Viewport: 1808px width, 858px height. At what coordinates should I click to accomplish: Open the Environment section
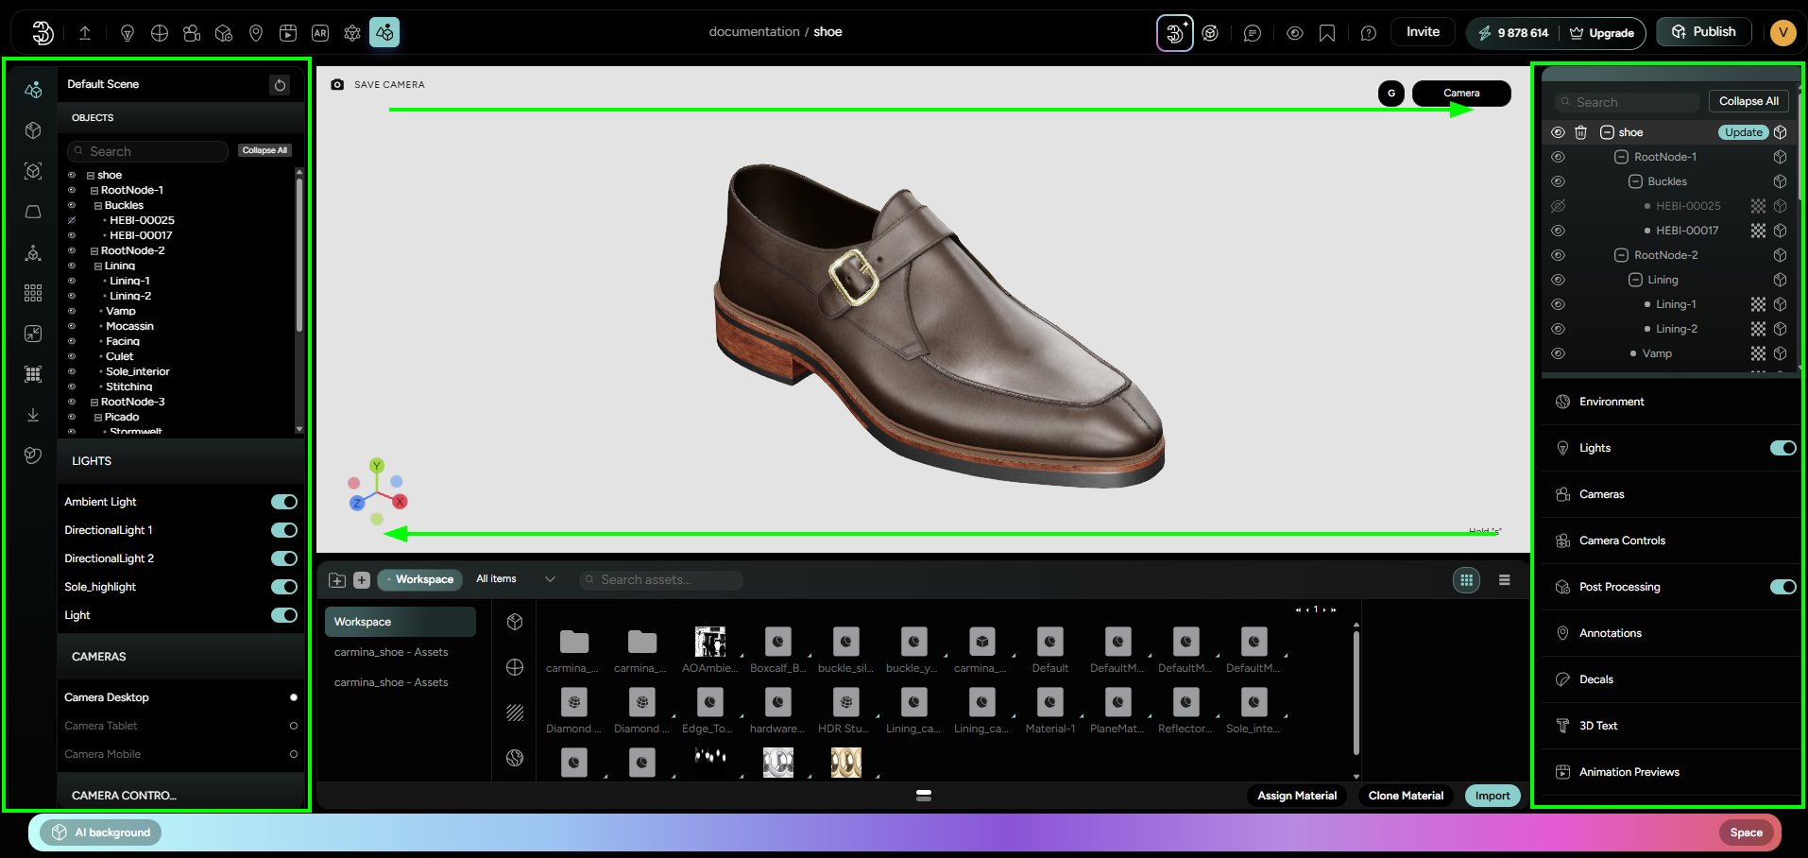click(1612, 402)
